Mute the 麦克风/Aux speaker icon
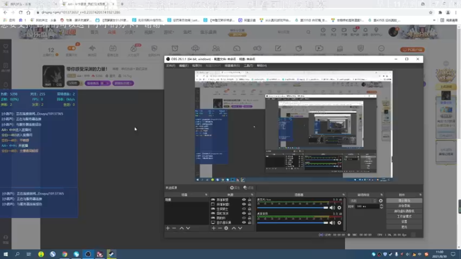The image size is (461, 259). click(332, 208)
